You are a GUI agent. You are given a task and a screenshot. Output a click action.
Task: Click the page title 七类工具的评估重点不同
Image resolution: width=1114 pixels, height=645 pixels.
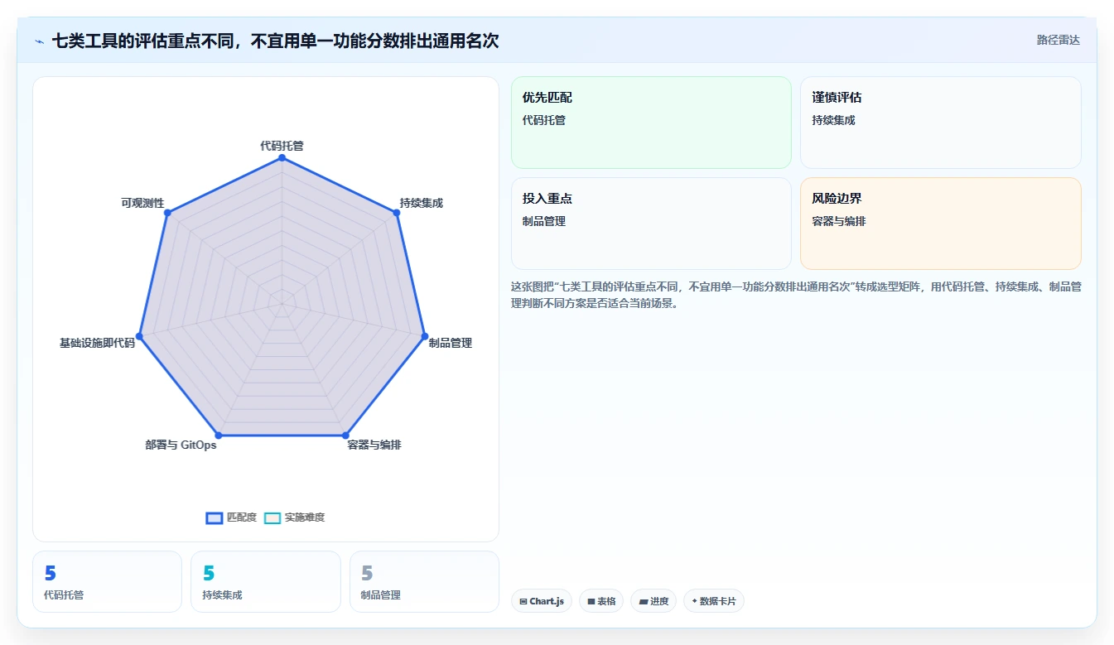(x=275, y=41)
